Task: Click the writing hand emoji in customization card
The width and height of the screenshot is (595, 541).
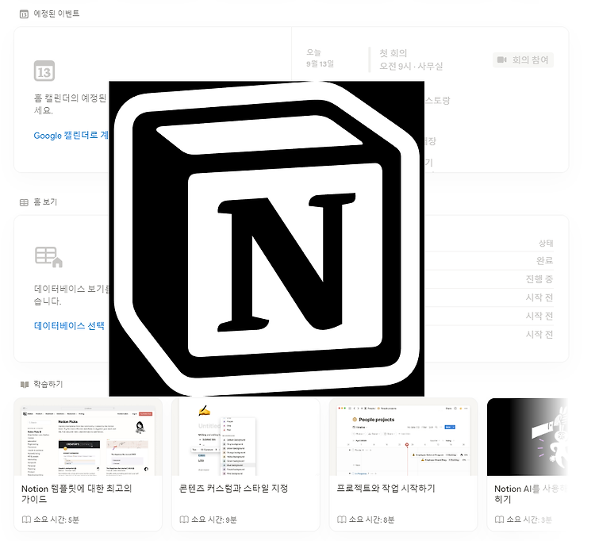Action: (204, 410)
